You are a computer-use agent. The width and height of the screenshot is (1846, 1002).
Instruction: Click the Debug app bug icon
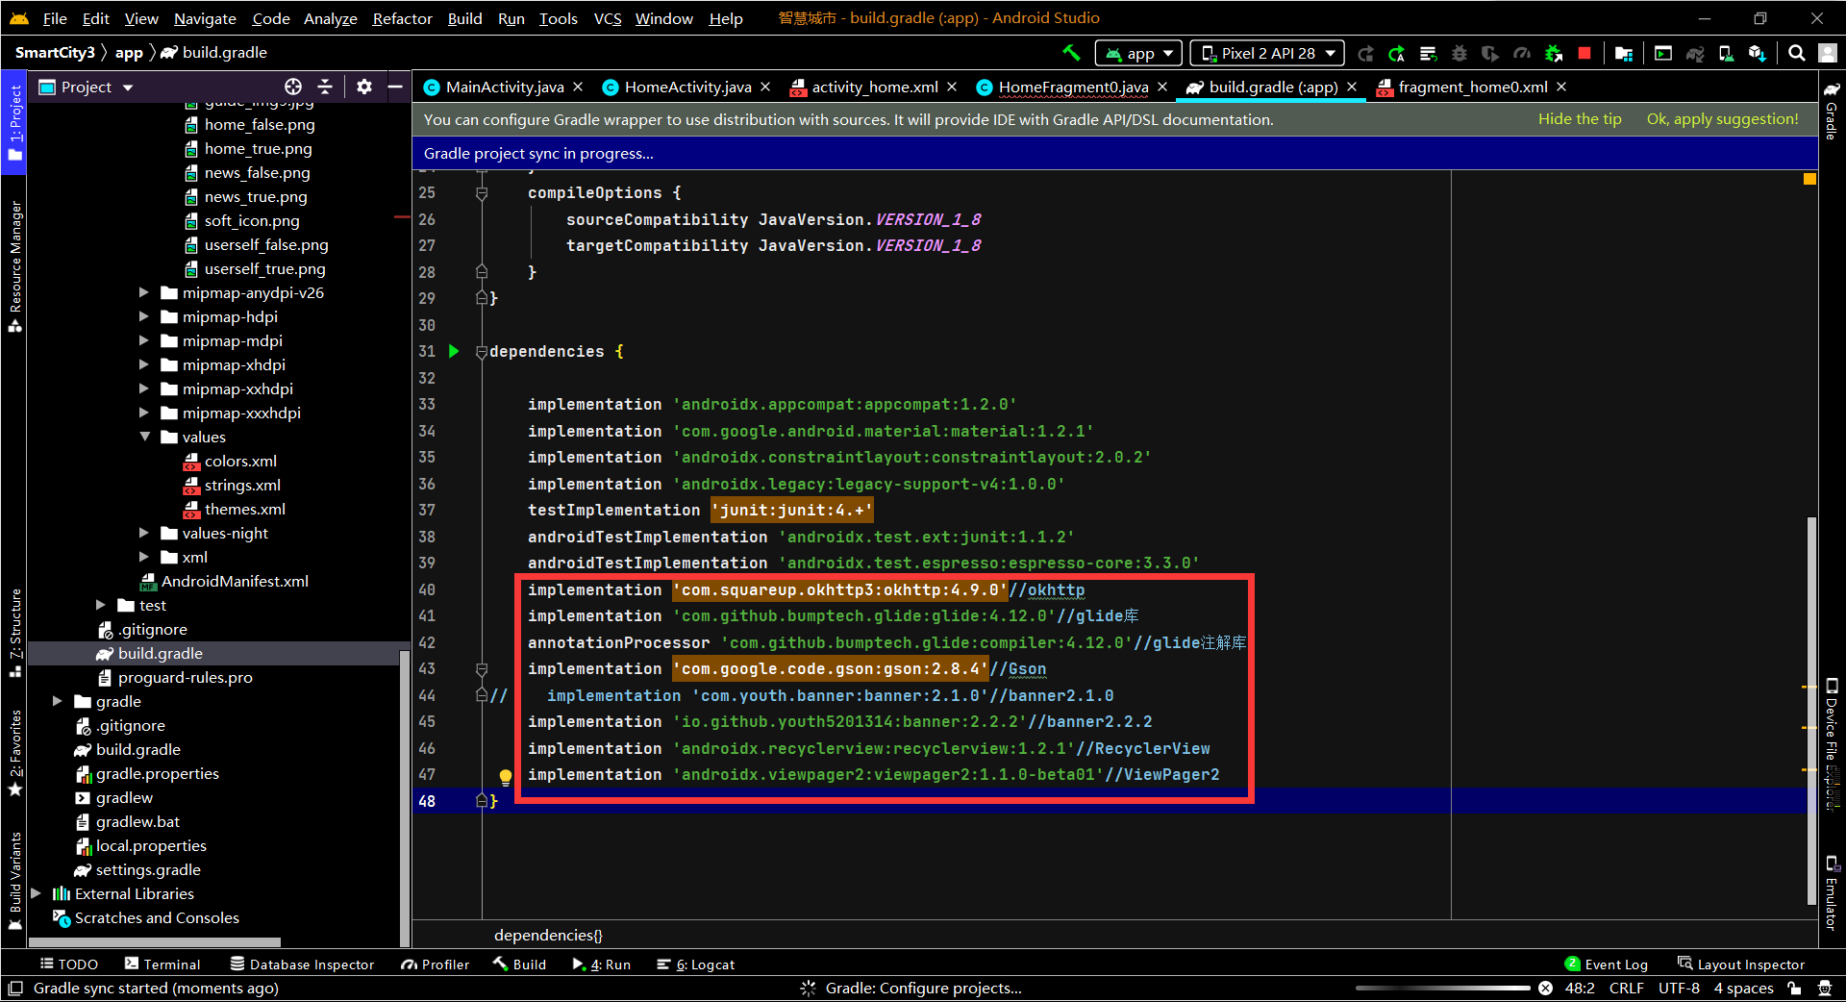[x=1459, y=53]
